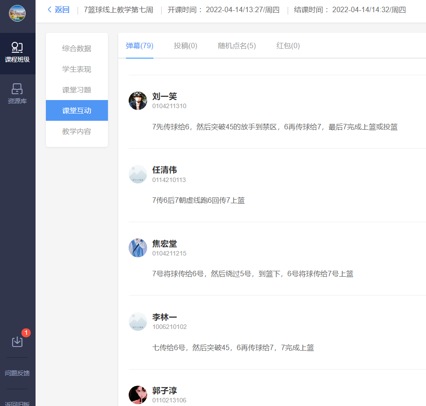
Task: Click 焦宏堂's avatar image
Action: (x=138, y=248)
